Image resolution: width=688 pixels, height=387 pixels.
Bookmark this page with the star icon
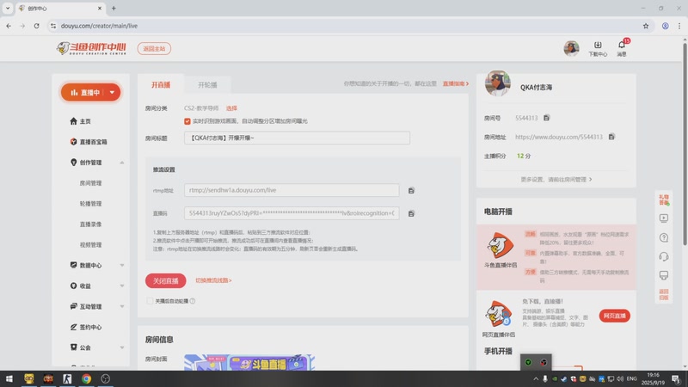click(x=646, y=26)
